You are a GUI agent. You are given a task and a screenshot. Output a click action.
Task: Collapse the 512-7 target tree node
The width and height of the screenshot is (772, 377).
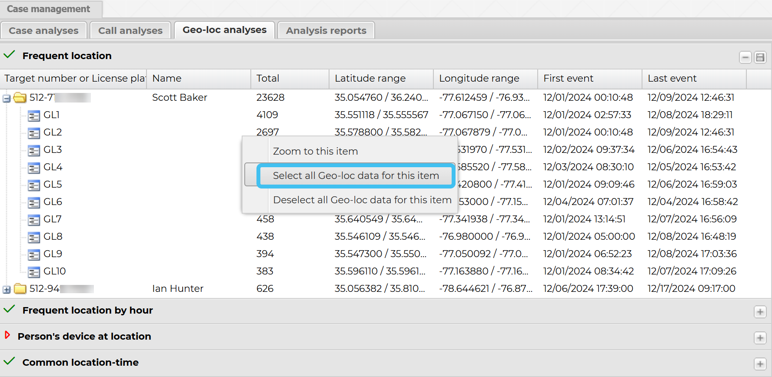point(7,99)
